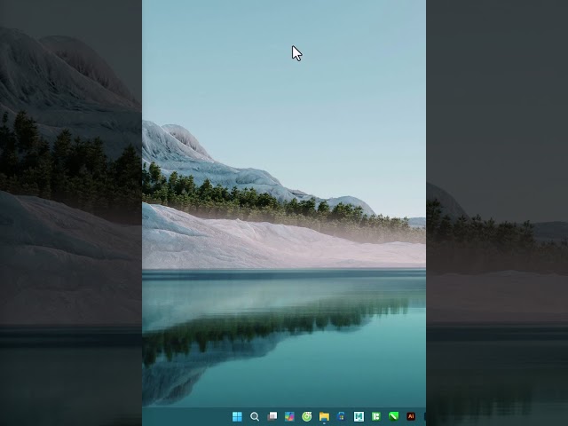Launch Adobe Illustrator from taskbar

click(411, 416)
